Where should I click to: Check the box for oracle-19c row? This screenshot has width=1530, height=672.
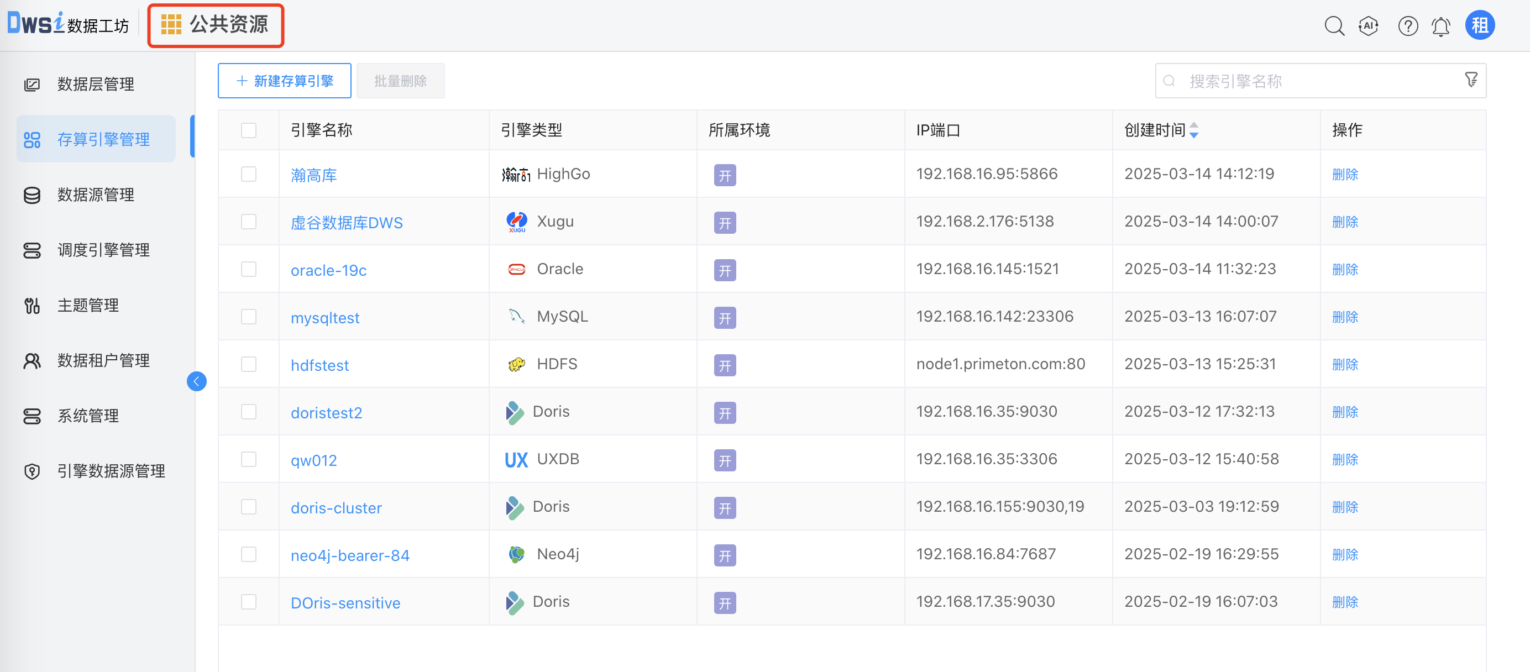[249, 270]
